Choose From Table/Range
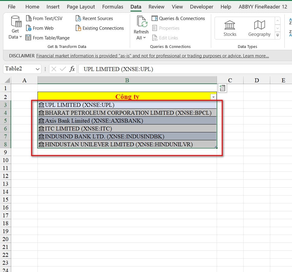Image resolution: width=292 pixels, height=272 pixels. [48, 38]
